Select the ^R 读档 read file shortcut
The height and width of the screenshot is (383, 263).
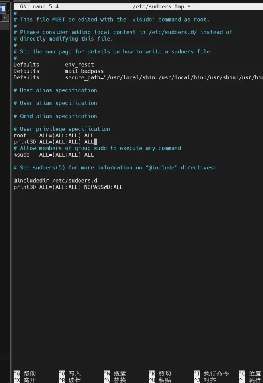pos(70,380)
